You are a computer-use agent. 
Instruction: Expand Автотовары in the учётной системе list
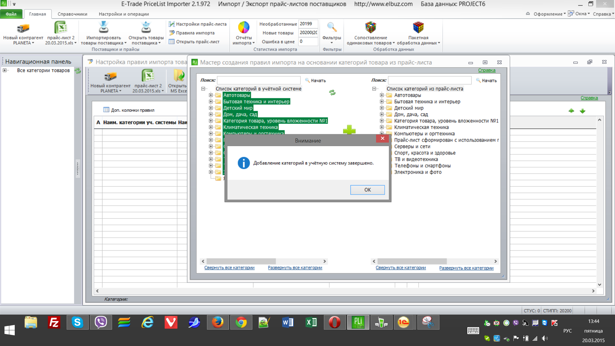(x=211, y=95)
